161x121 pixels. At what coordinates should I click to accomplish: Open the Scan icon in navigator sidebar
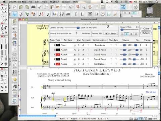tap(14, 29)
